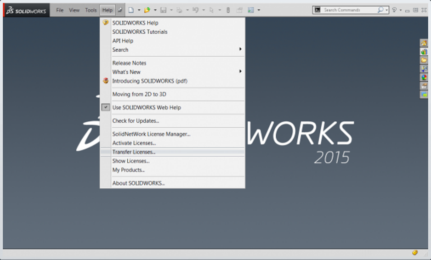Choose Introducing SOLIDWORKS (pdf)
Viewport: 431px width, 260px height.
(172, 81)
